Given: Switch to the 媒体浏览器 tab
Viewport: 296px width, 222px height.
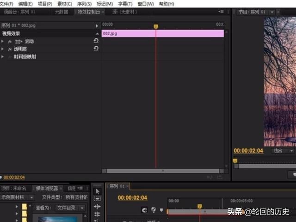Looking at the screenshot, I should point(47,188).
